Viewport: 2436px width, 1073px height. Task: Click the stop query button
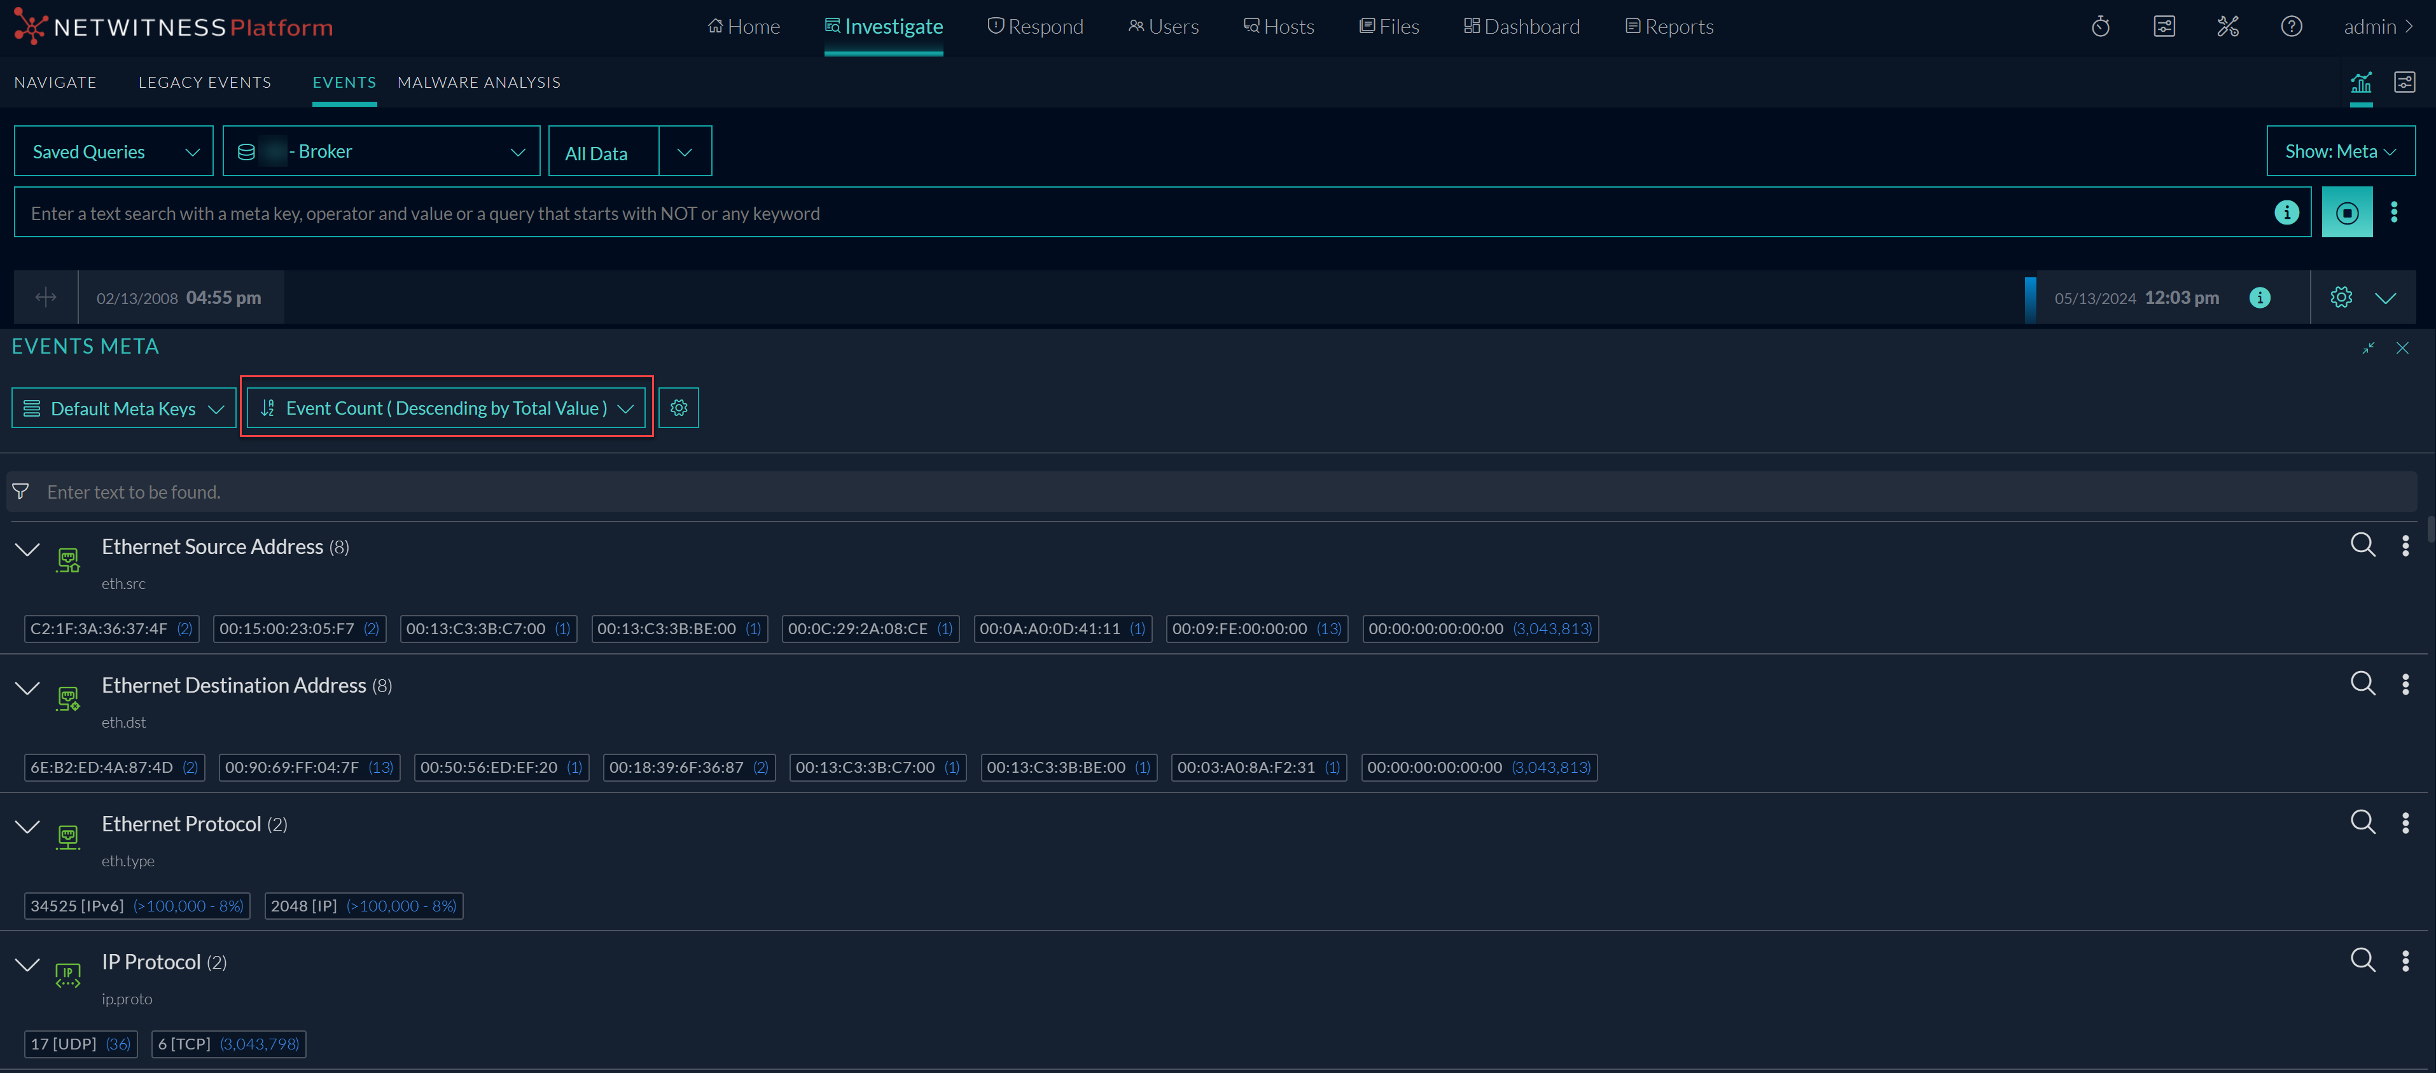[x=2346, y=212]
